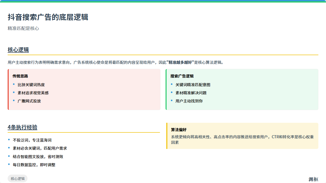Select the bullet 不投泛词，专注蓝海词

pyautogui.click(x=32, y=140)
